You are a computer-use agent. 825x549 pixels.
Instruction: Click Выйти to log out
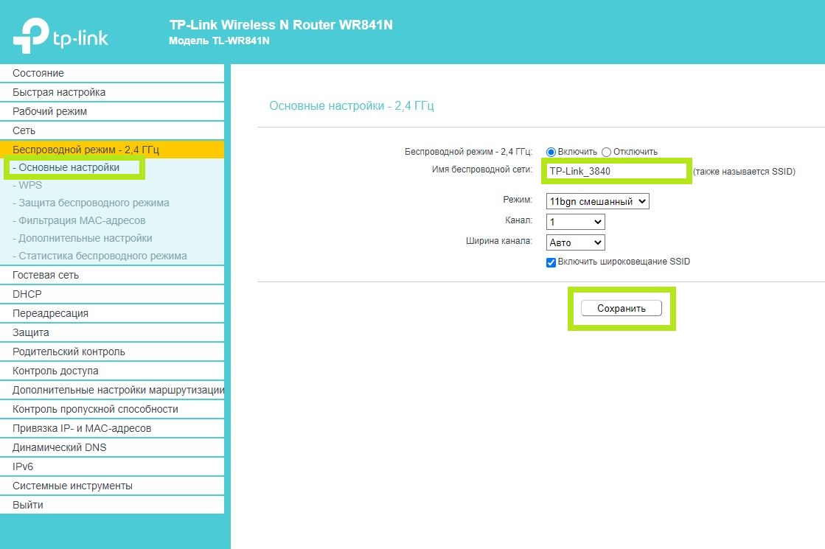[x=28, y=505]
